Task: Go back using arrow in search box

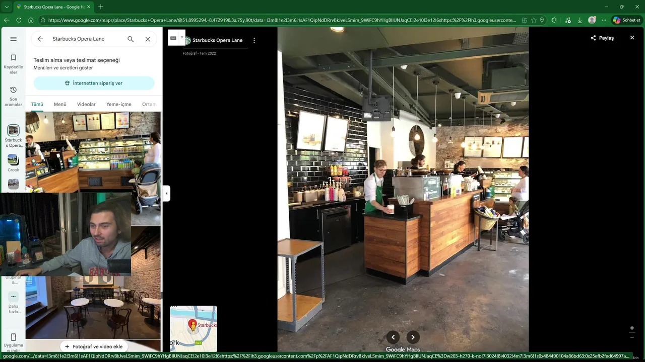Action: pos(40,39)
